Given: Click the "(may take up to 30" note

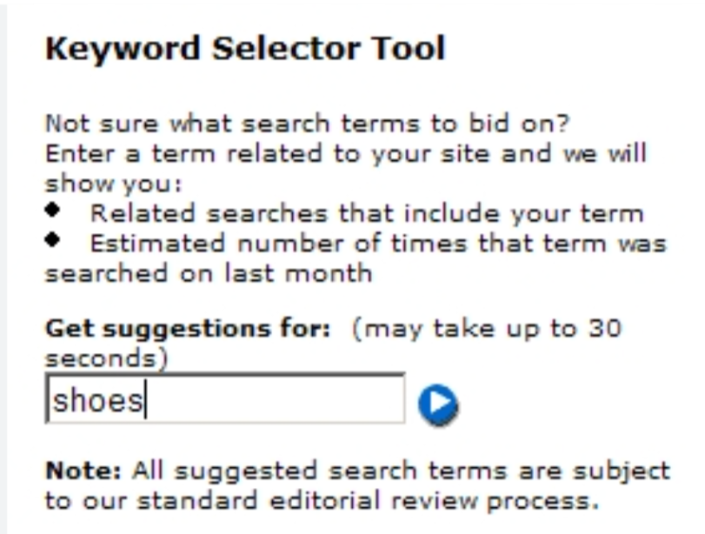Looking at the screenshot, I should pos(486,330).
